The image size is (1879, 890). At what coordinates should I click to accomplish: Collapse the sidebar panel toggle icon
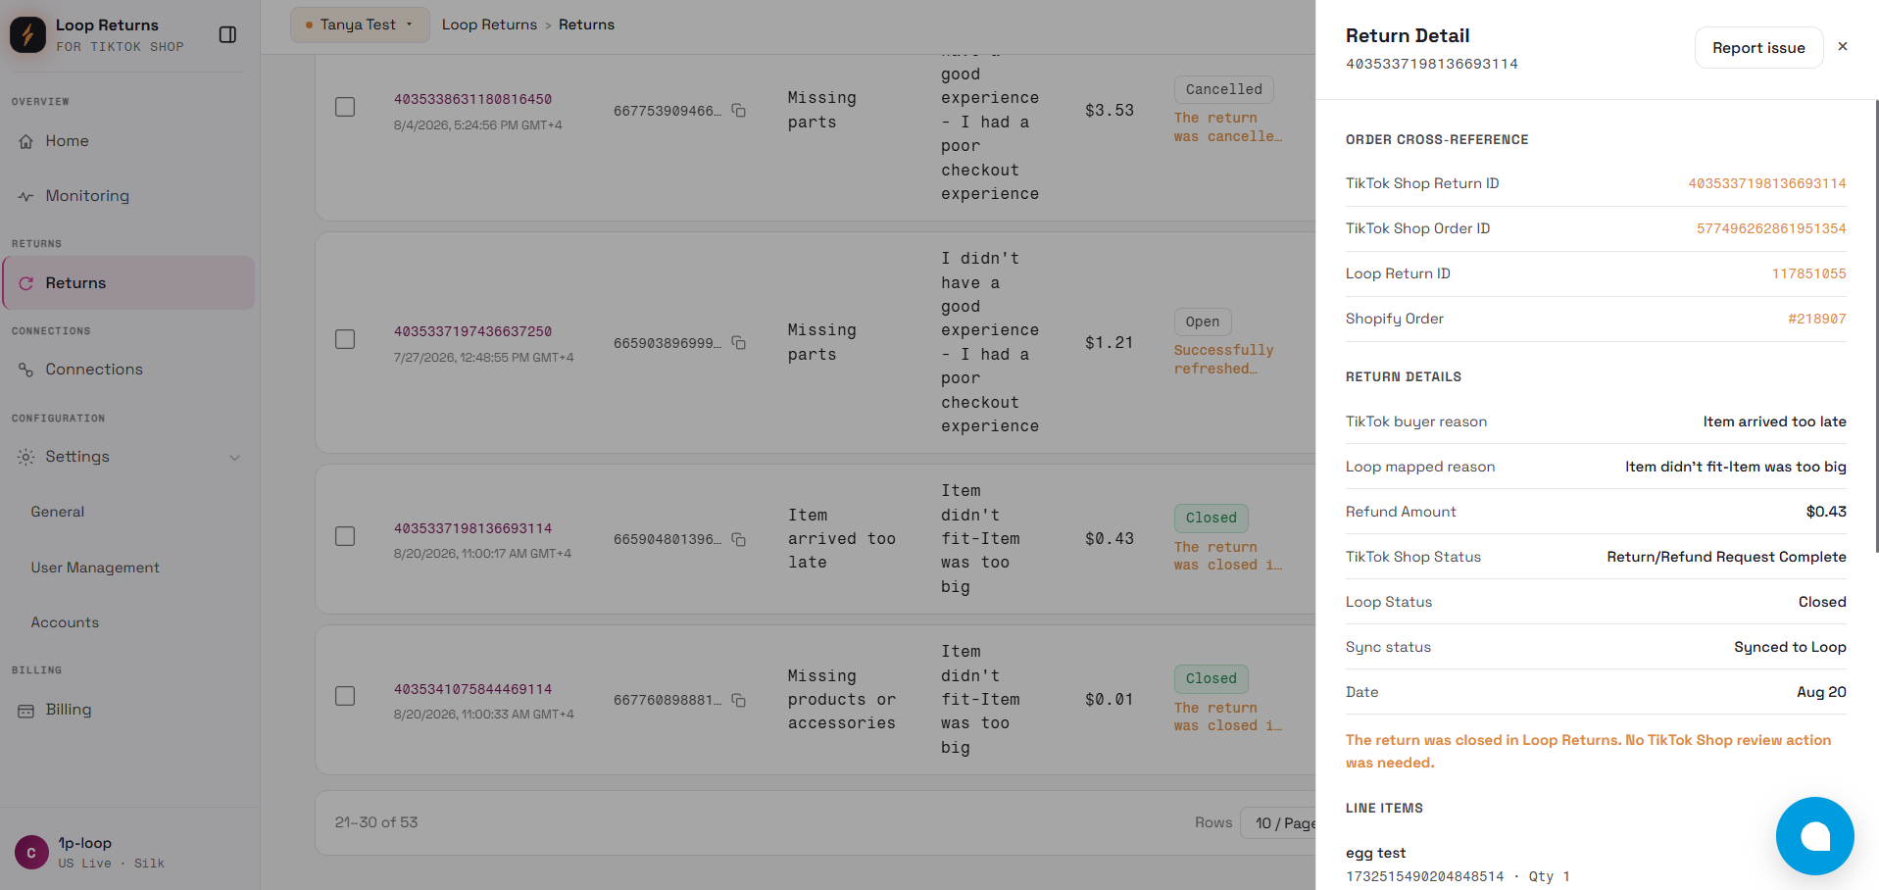pyautogui.click(x=227, y=34)
